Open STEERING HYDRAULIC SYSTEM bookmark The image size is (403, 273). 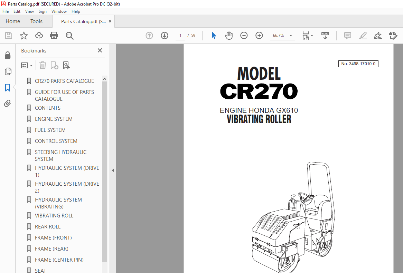click(x=60, y=156)
